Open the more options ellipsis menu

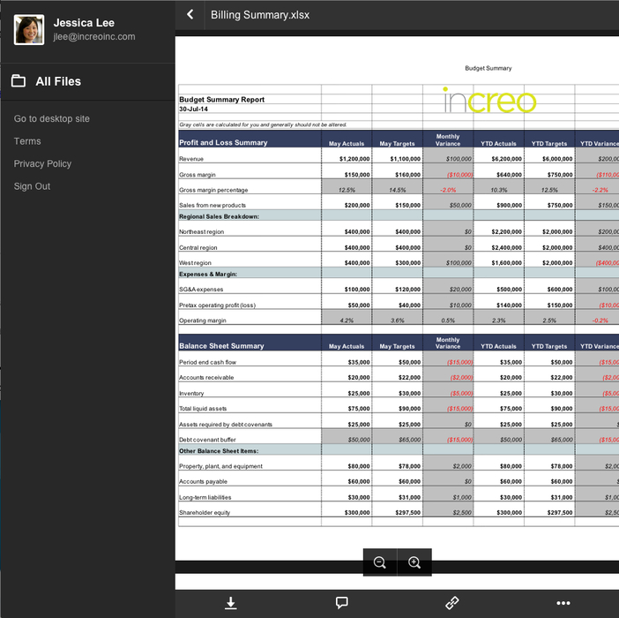tap(563, 603)
